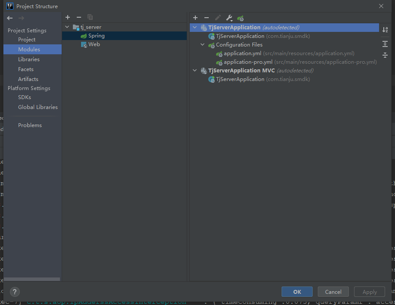The height and width of the screenshot is (305, 395).
Task: Navigate back using left arrow
Action: pyautogui.click(x=9, y=18)
